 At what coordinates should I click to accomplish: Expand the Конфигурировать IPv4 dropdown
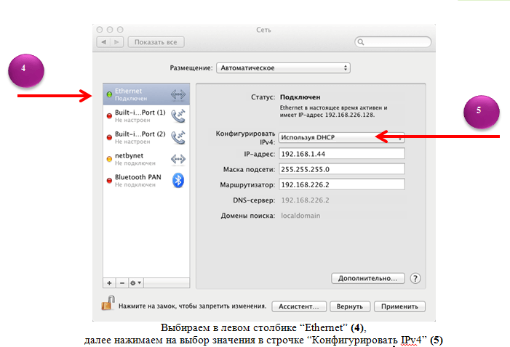point(340,137)
